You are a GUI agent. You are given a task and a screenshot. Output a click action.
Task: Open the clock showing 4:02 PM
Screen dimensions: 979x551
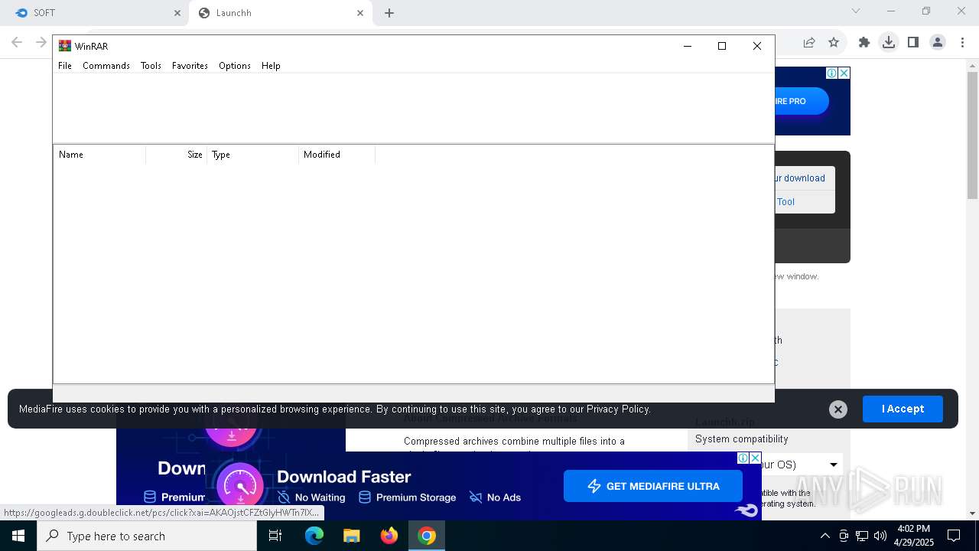point(913,536)
